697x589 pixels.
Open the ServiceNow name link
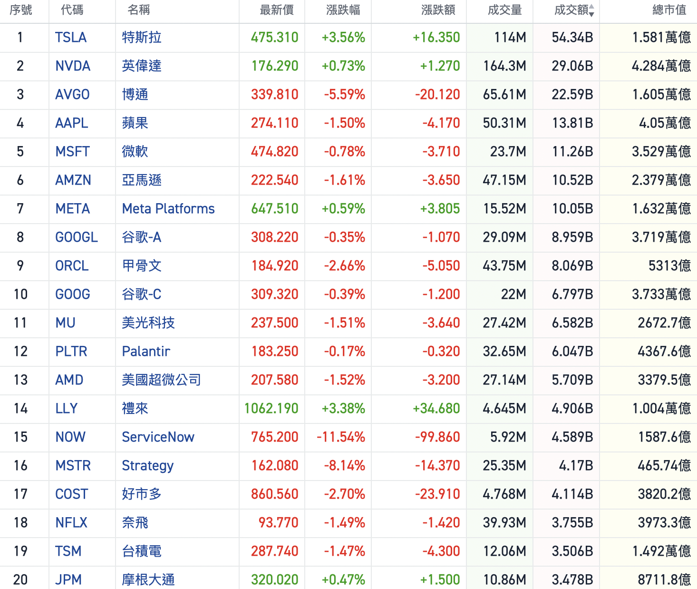[158, 437]
